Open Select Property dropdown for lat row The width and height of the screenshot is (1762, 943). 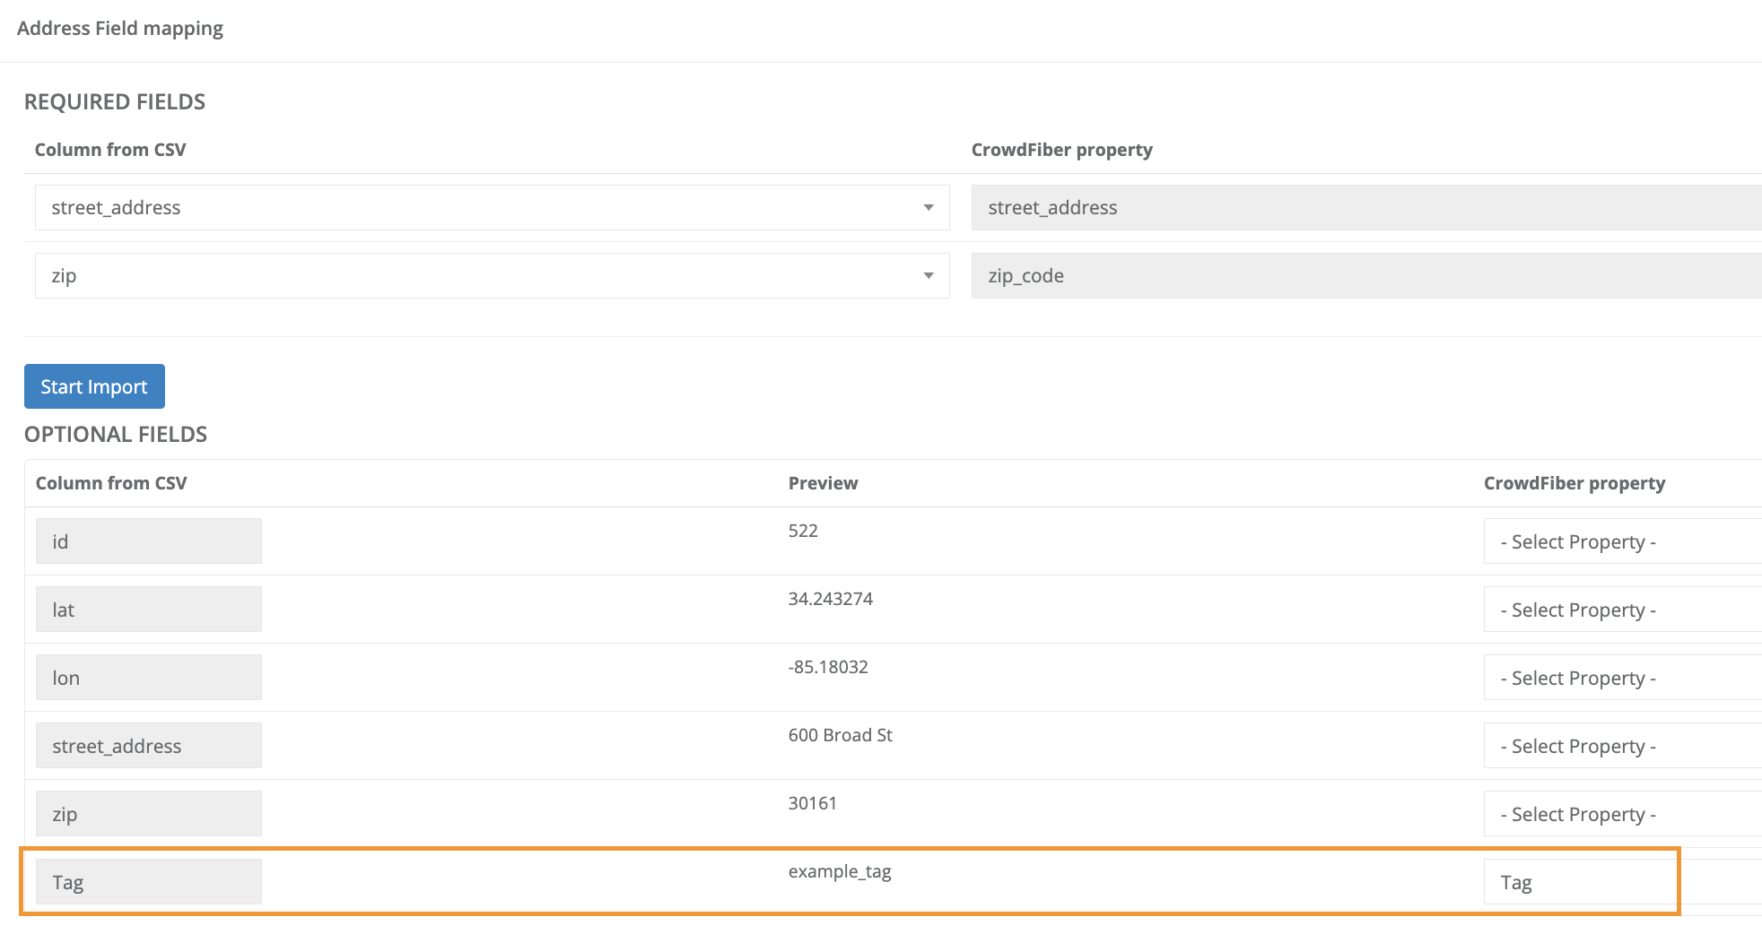1620,610
